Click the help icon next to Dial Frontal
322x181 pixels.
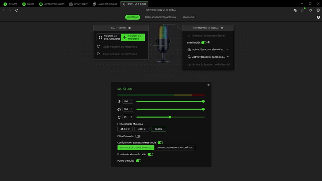[x=130, y=28]
